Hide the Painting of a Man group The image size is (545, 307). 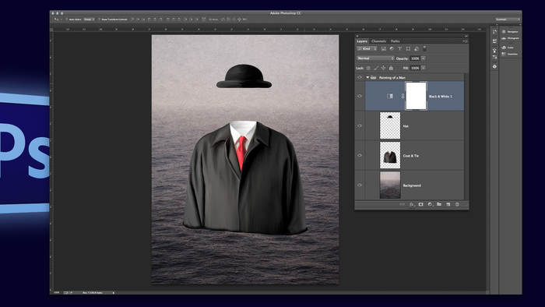click(x=360, y=78)
